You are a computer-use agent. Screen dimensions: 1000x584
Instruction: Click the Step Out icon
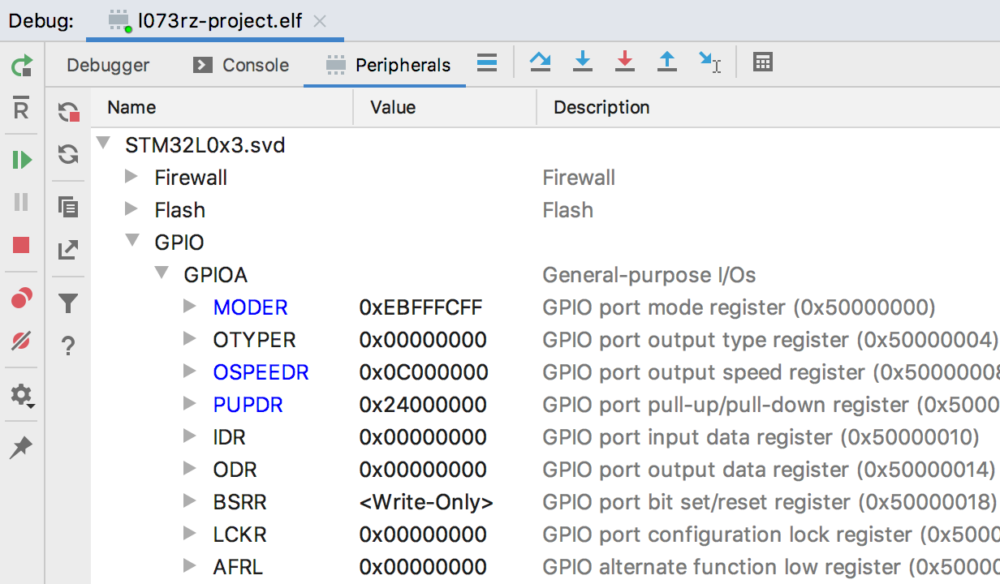[x=666, y=62]
